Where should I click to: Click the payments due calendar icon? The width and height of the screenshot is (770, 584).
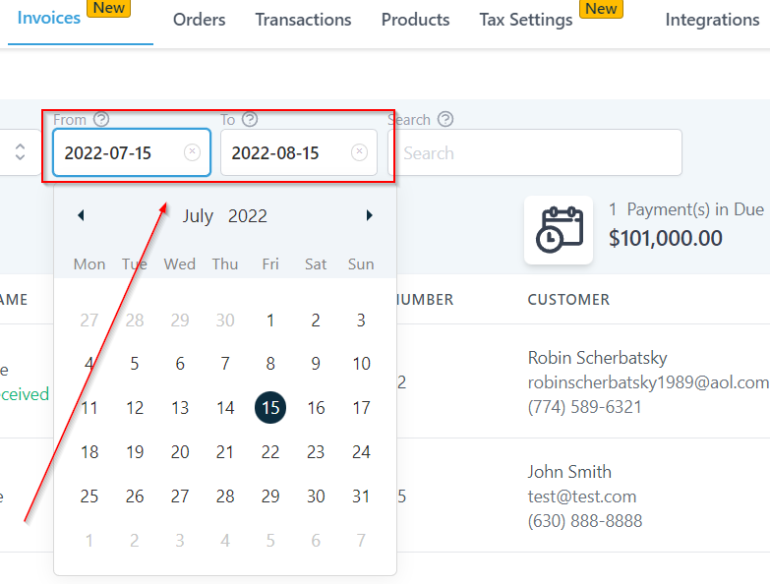559,229
